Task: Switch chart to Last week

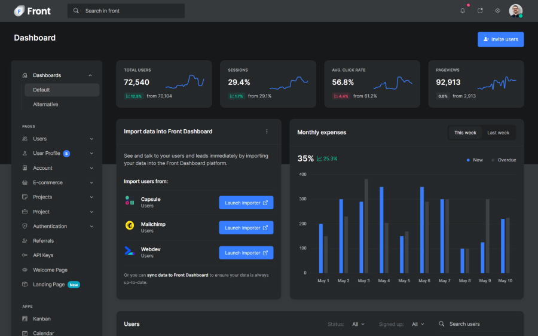Action: click(x=498, y=133)
